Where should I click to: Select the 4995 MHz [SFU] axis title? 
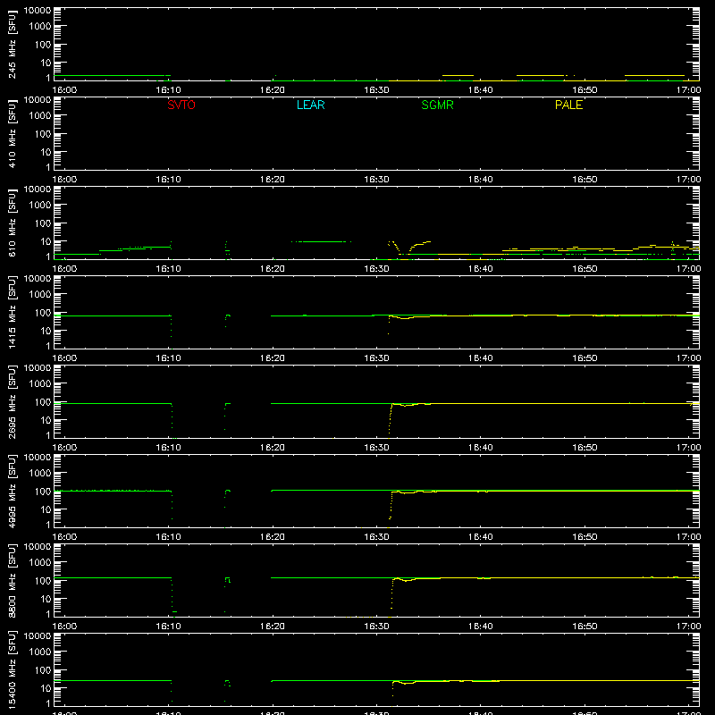pyautogui.click(x=13, y=491)
